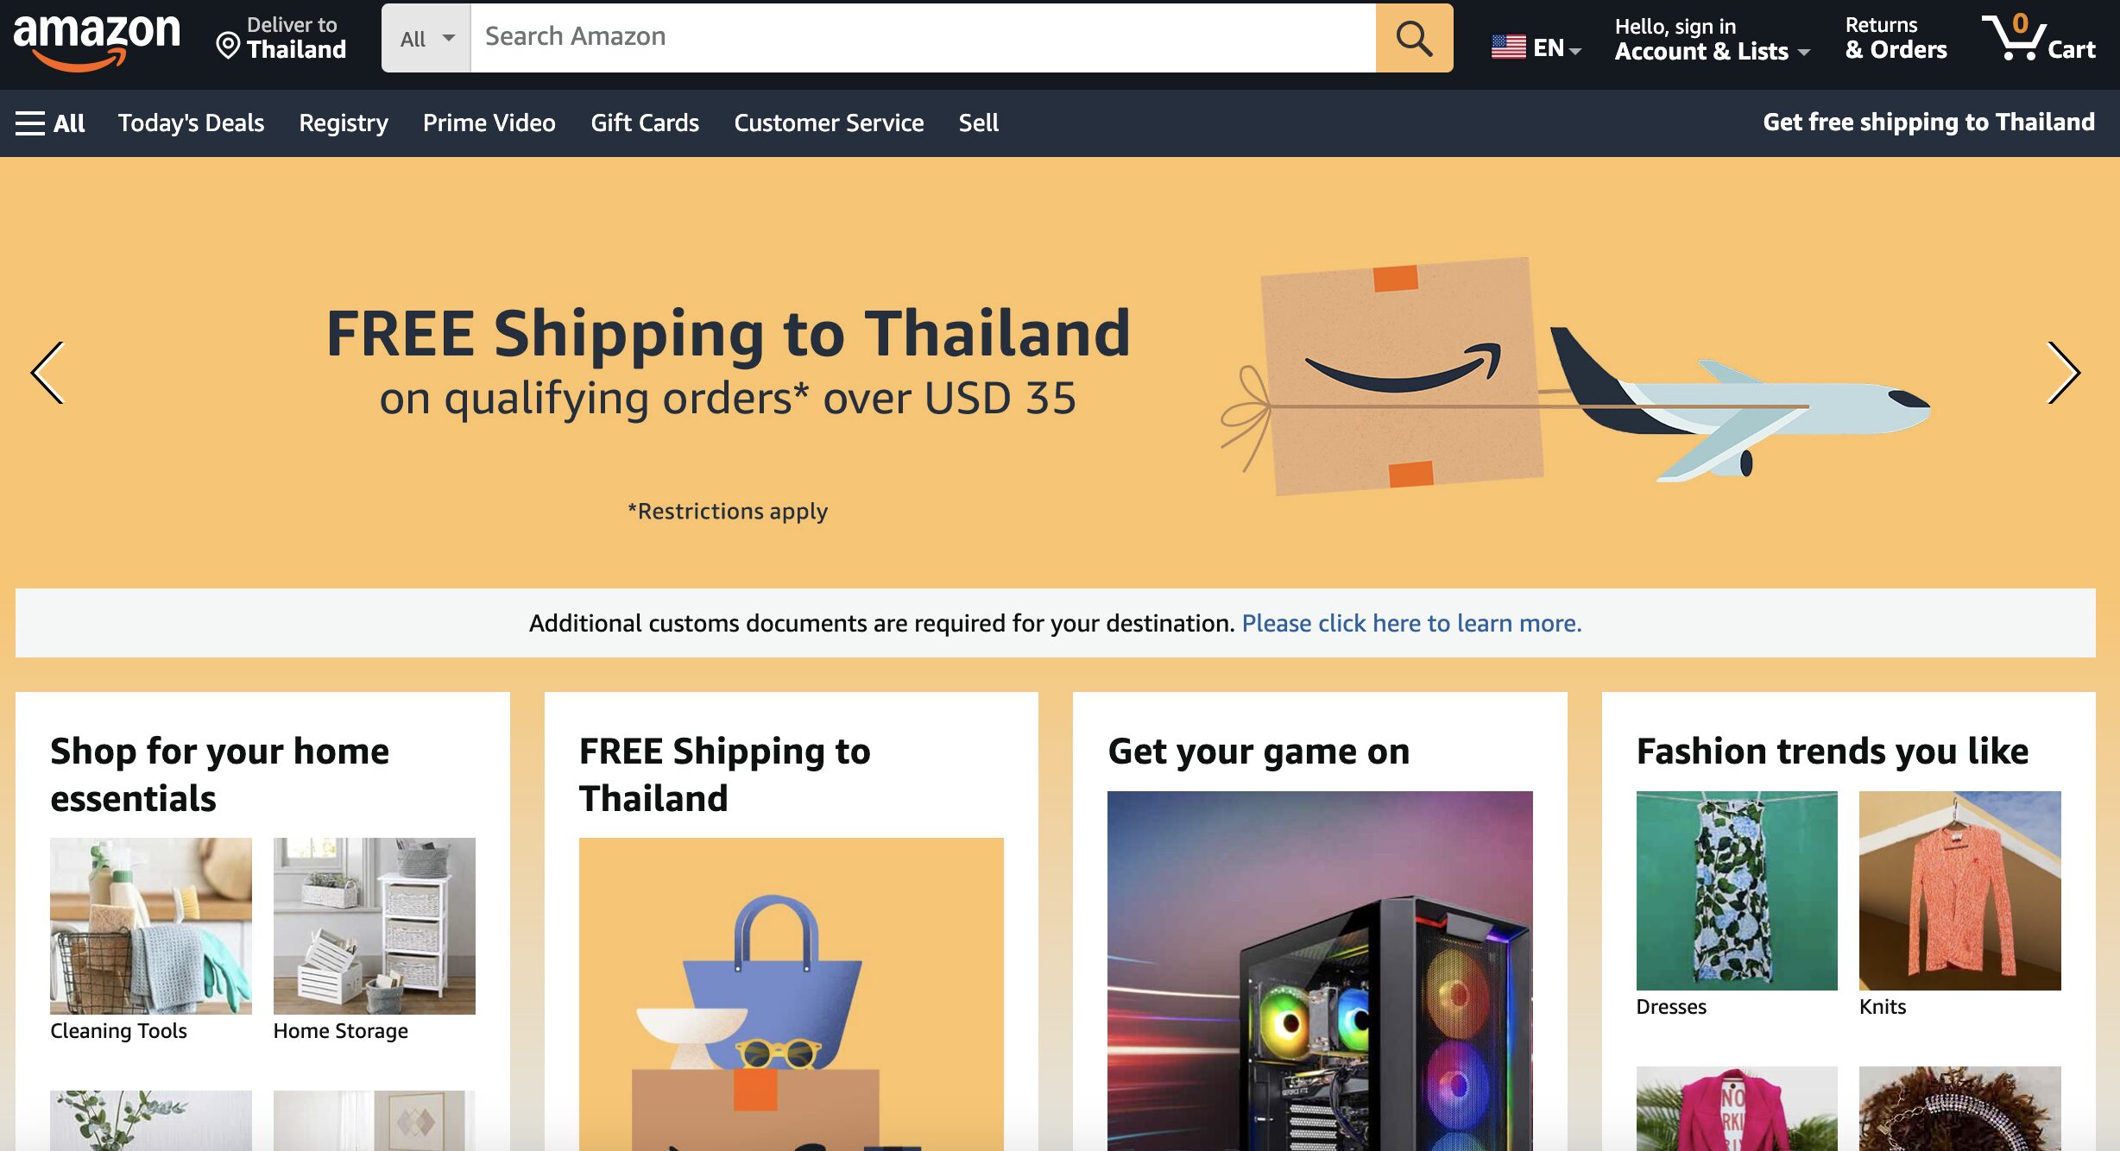Screen dimensions: 2120x1151
Task: Open the hamburger All menu
Action: click(x=50, y=123)
